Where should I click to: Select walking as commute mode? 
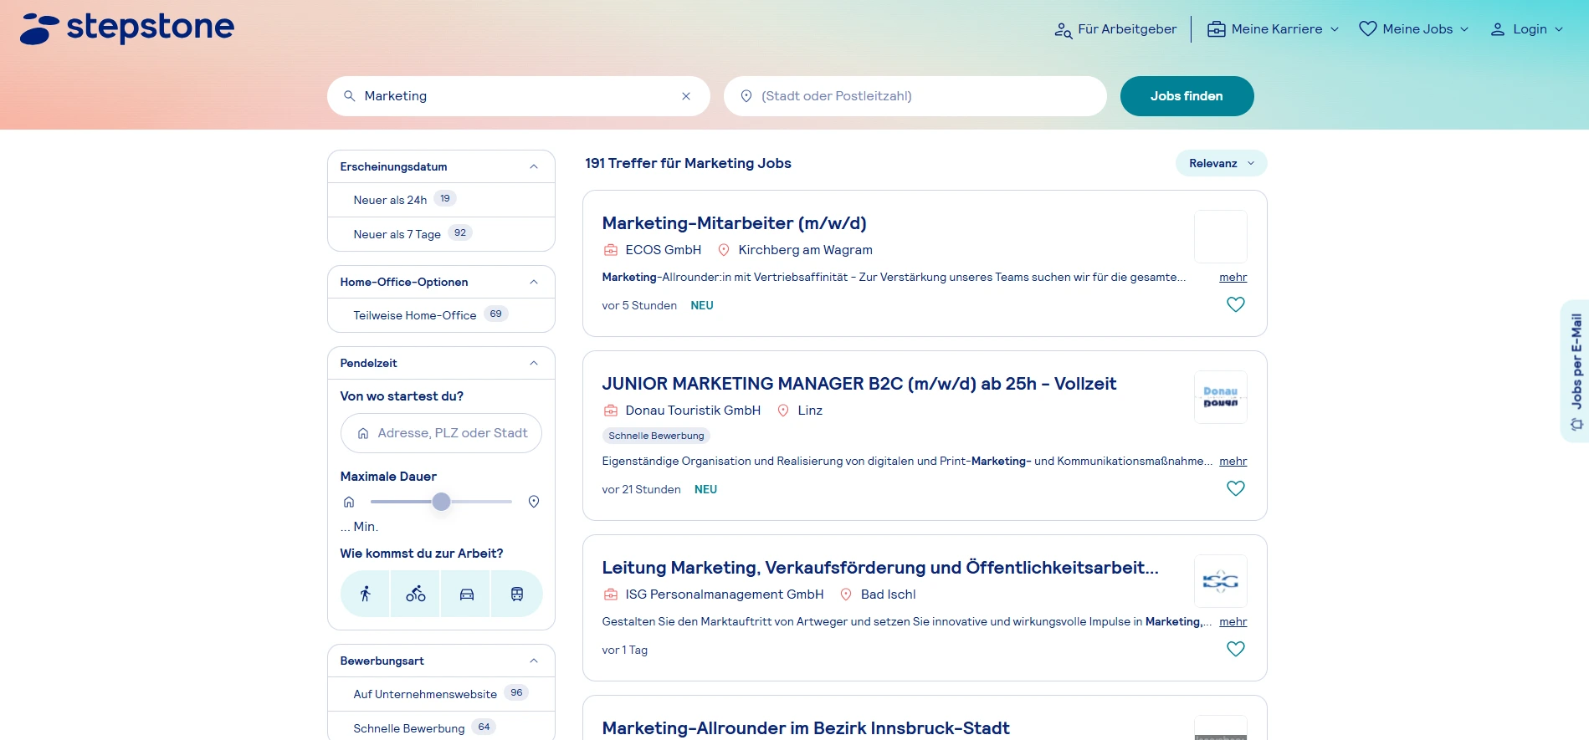click(365, 594)
